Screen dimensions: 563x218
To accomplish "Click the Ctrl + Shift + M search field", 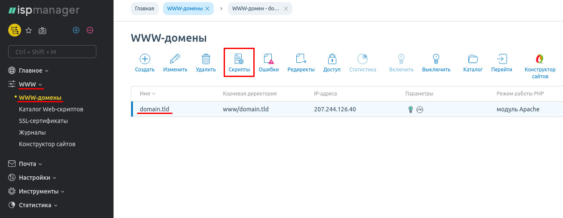I will (x=52, y=52).
